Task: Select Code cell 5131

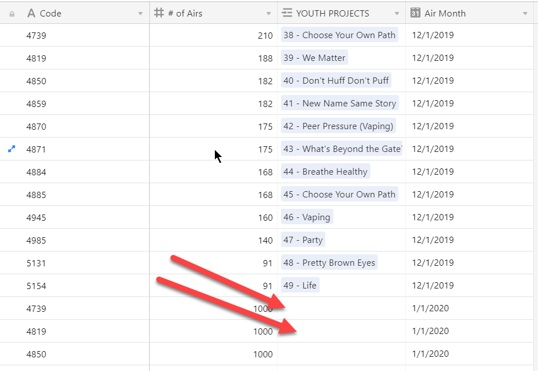Action: 75,263
